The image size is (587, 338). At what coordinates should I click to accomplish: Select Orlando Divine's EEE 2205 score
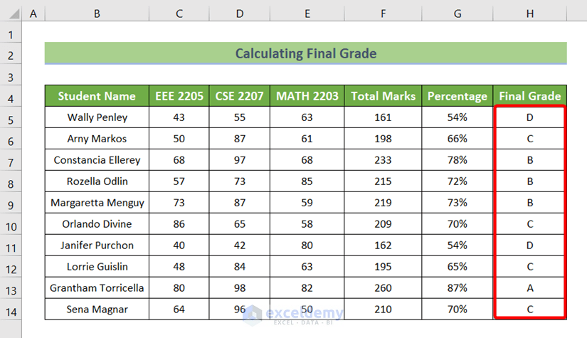tap(179, 224)
